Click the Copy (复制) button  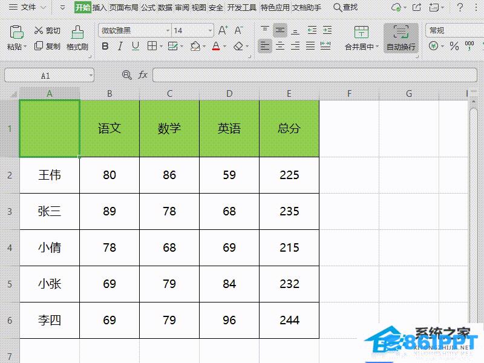click(x=47, y=47)
